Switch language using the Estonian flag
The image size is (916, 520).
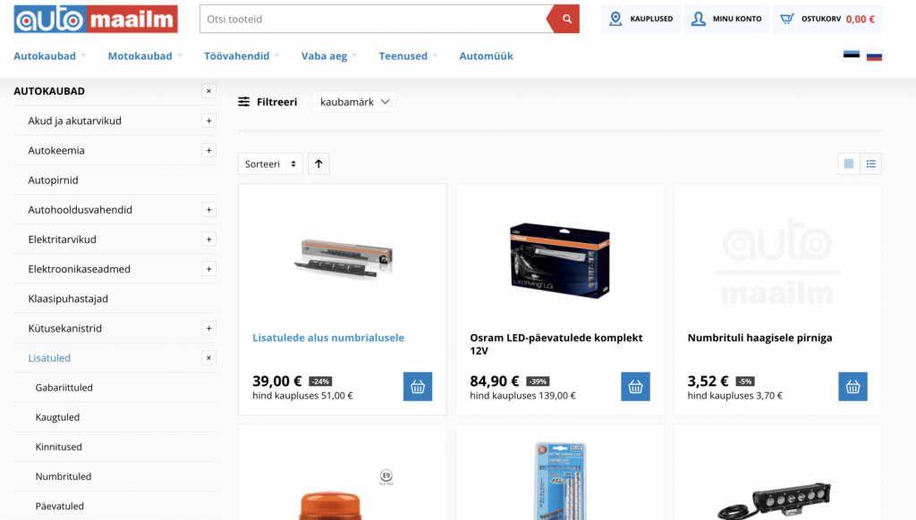(851, 55)
